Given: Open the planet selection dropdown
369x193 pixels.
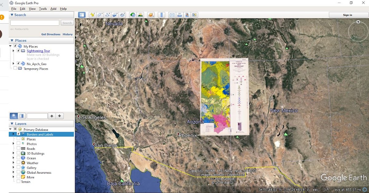Looking at the screenshot, I should coord(151,14).
